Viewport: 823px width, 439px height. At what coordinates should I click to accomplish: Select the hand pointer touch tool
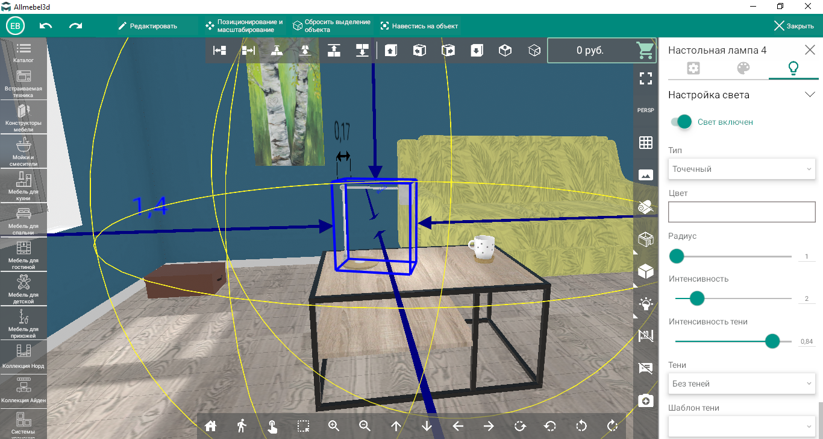(272, 426)
